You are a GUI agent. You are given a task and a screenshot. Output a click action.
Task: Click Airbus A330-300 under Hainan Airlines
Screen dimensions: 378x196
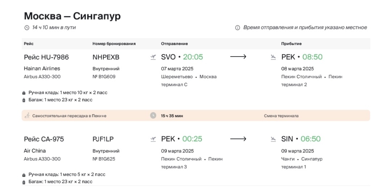tap(42, 77)
